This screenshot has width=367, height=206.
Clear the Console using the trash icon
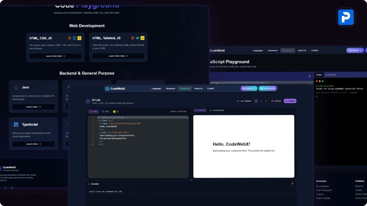[292, 183]
